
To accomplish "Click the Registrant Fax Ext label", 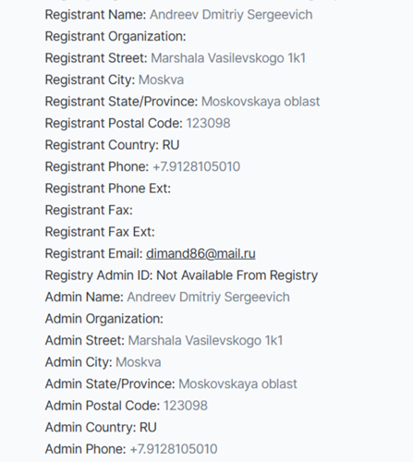I will (100, 232).
